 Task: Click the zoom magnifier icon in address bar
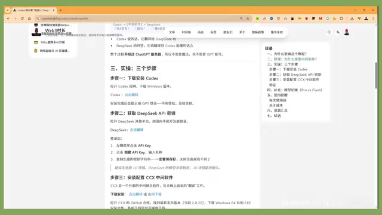click(241, 19)
